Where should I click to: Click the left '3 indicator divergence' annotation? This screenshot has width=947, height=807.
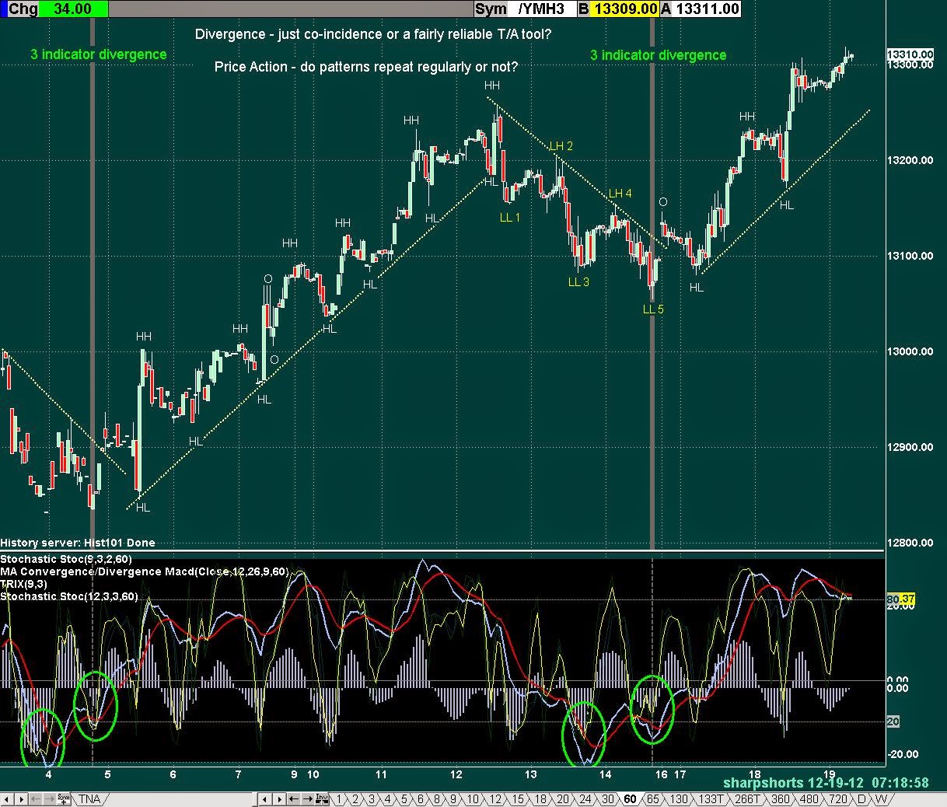tap(99, 54)
